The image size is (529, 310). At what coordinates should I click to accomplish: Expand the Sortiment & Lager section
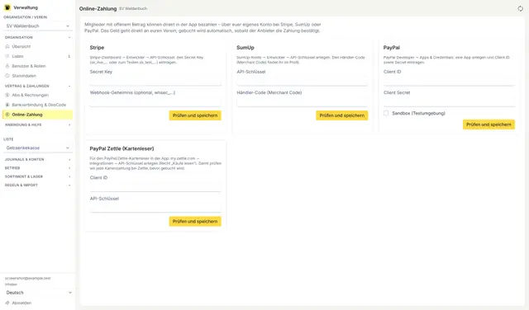pos(38,176)
